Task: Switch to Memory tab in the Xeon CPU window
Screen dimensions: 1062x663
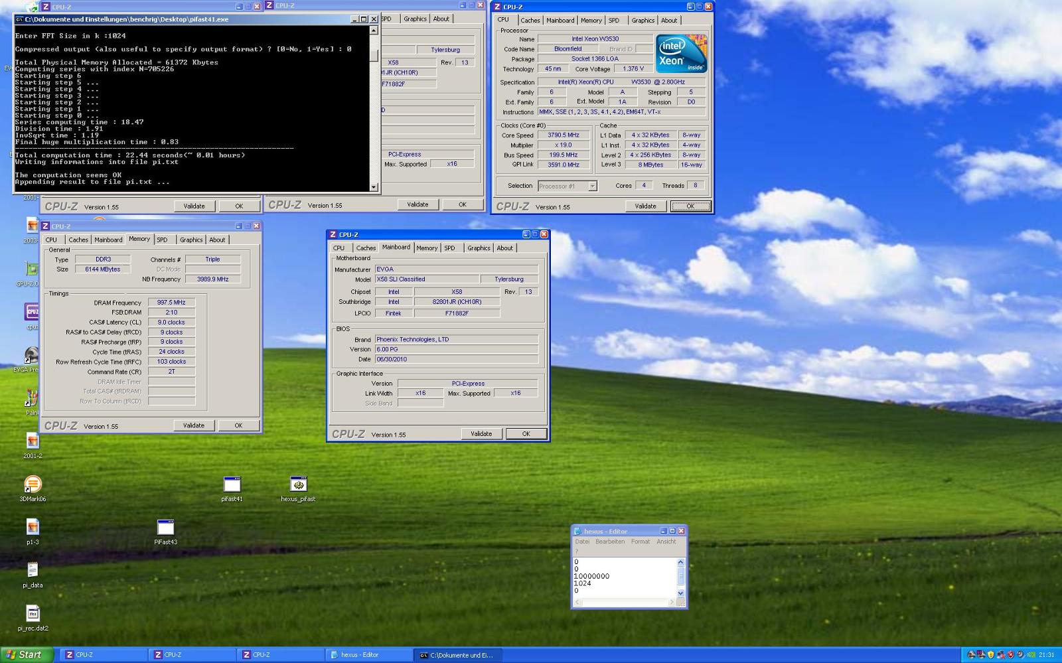Action: (591, 21)
